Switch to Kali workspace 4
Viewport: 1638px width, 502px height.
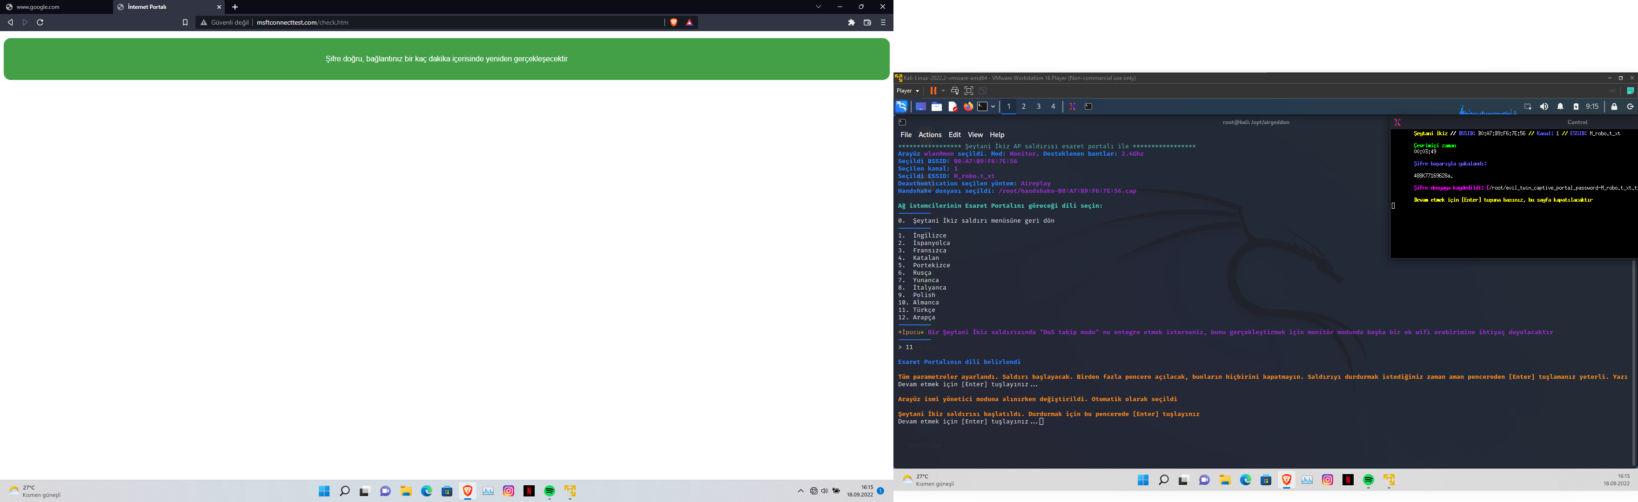pyautogui.click(x=1053, y=107)
